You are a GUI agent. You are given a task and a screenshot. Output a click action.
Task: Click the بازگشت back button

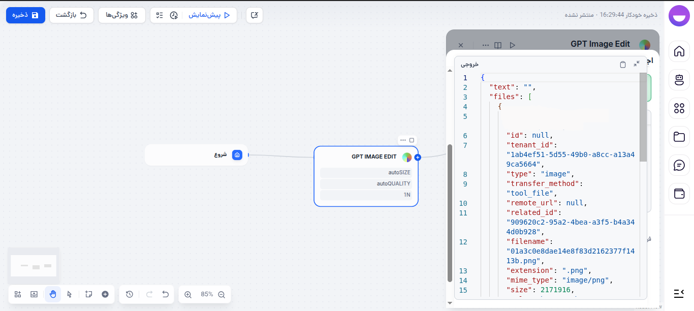(x=72, y=15)
